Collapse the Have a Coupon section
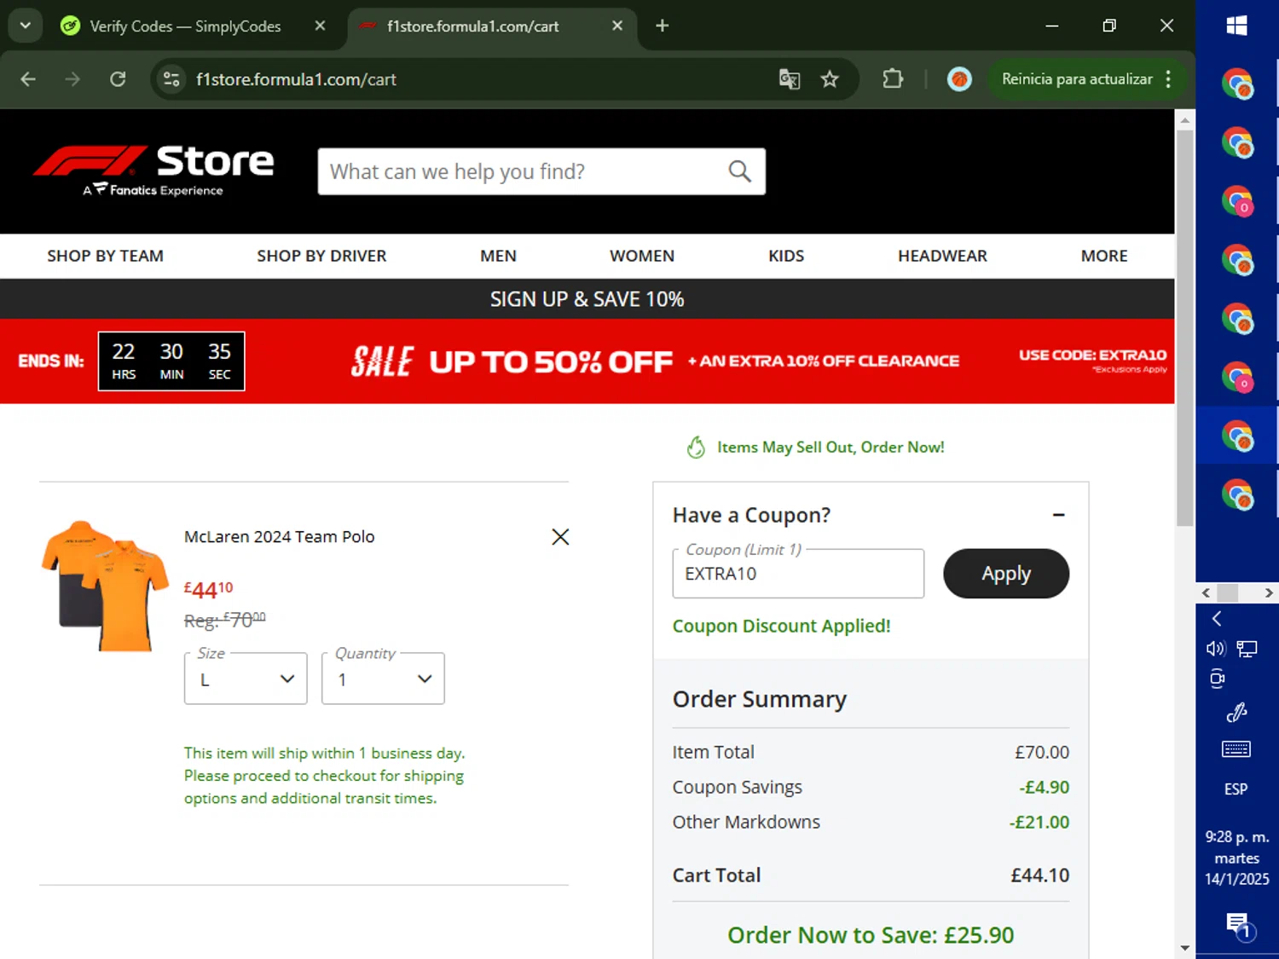 [1058, 515]
